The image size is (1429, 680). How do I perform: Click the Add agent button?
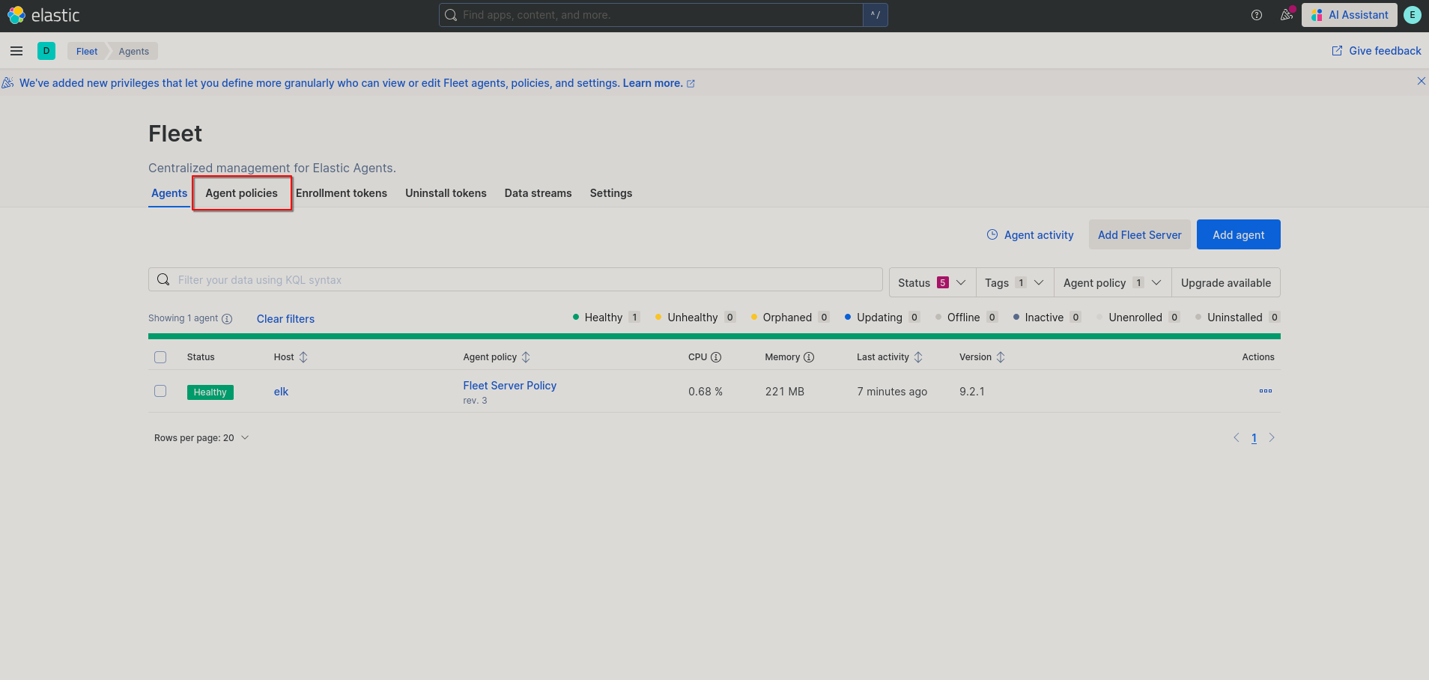pos(1239,234)
